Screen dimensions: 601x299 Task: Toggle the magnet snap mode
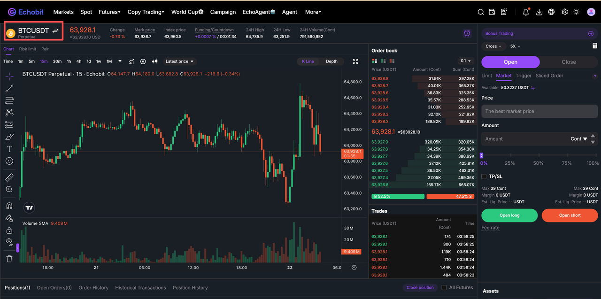[9, 206]
